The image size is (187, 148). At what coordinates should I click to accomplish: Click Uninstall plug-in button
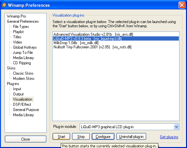131,137
